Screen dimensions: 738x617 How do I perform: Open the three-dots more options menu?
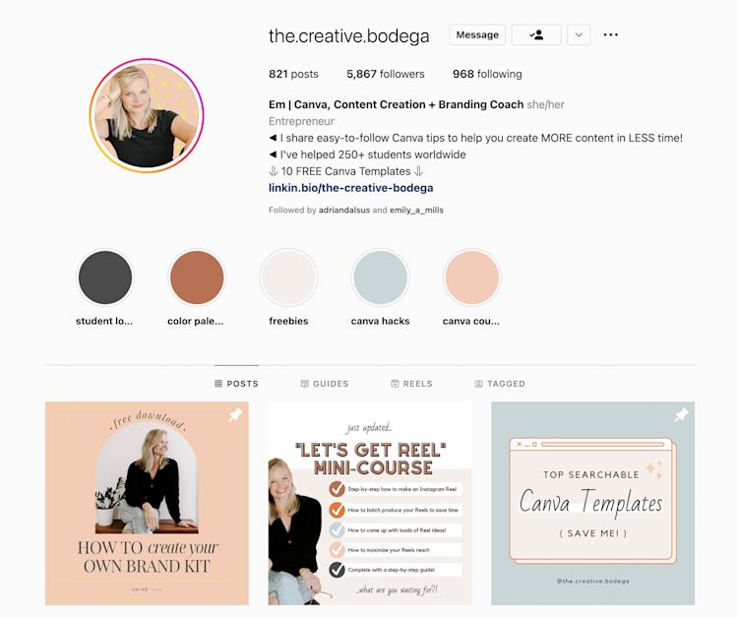[610, 34]
